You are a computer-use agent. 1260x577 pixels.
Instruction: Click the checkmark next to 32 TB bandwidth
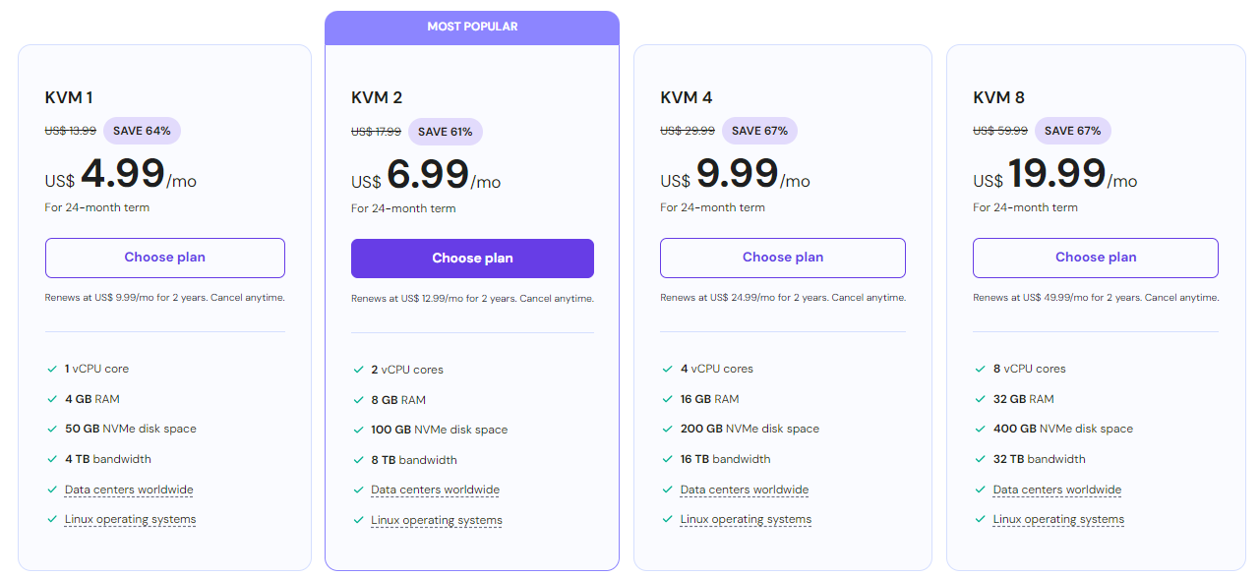pos(981,459)
